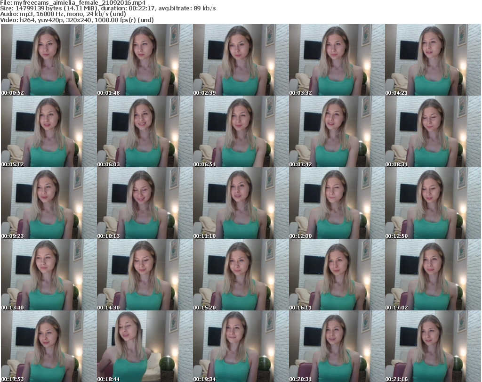Click the thumbnail timestamped 00:04:21
This screenshot has height=382, width=482.
(x=433, y=60)
